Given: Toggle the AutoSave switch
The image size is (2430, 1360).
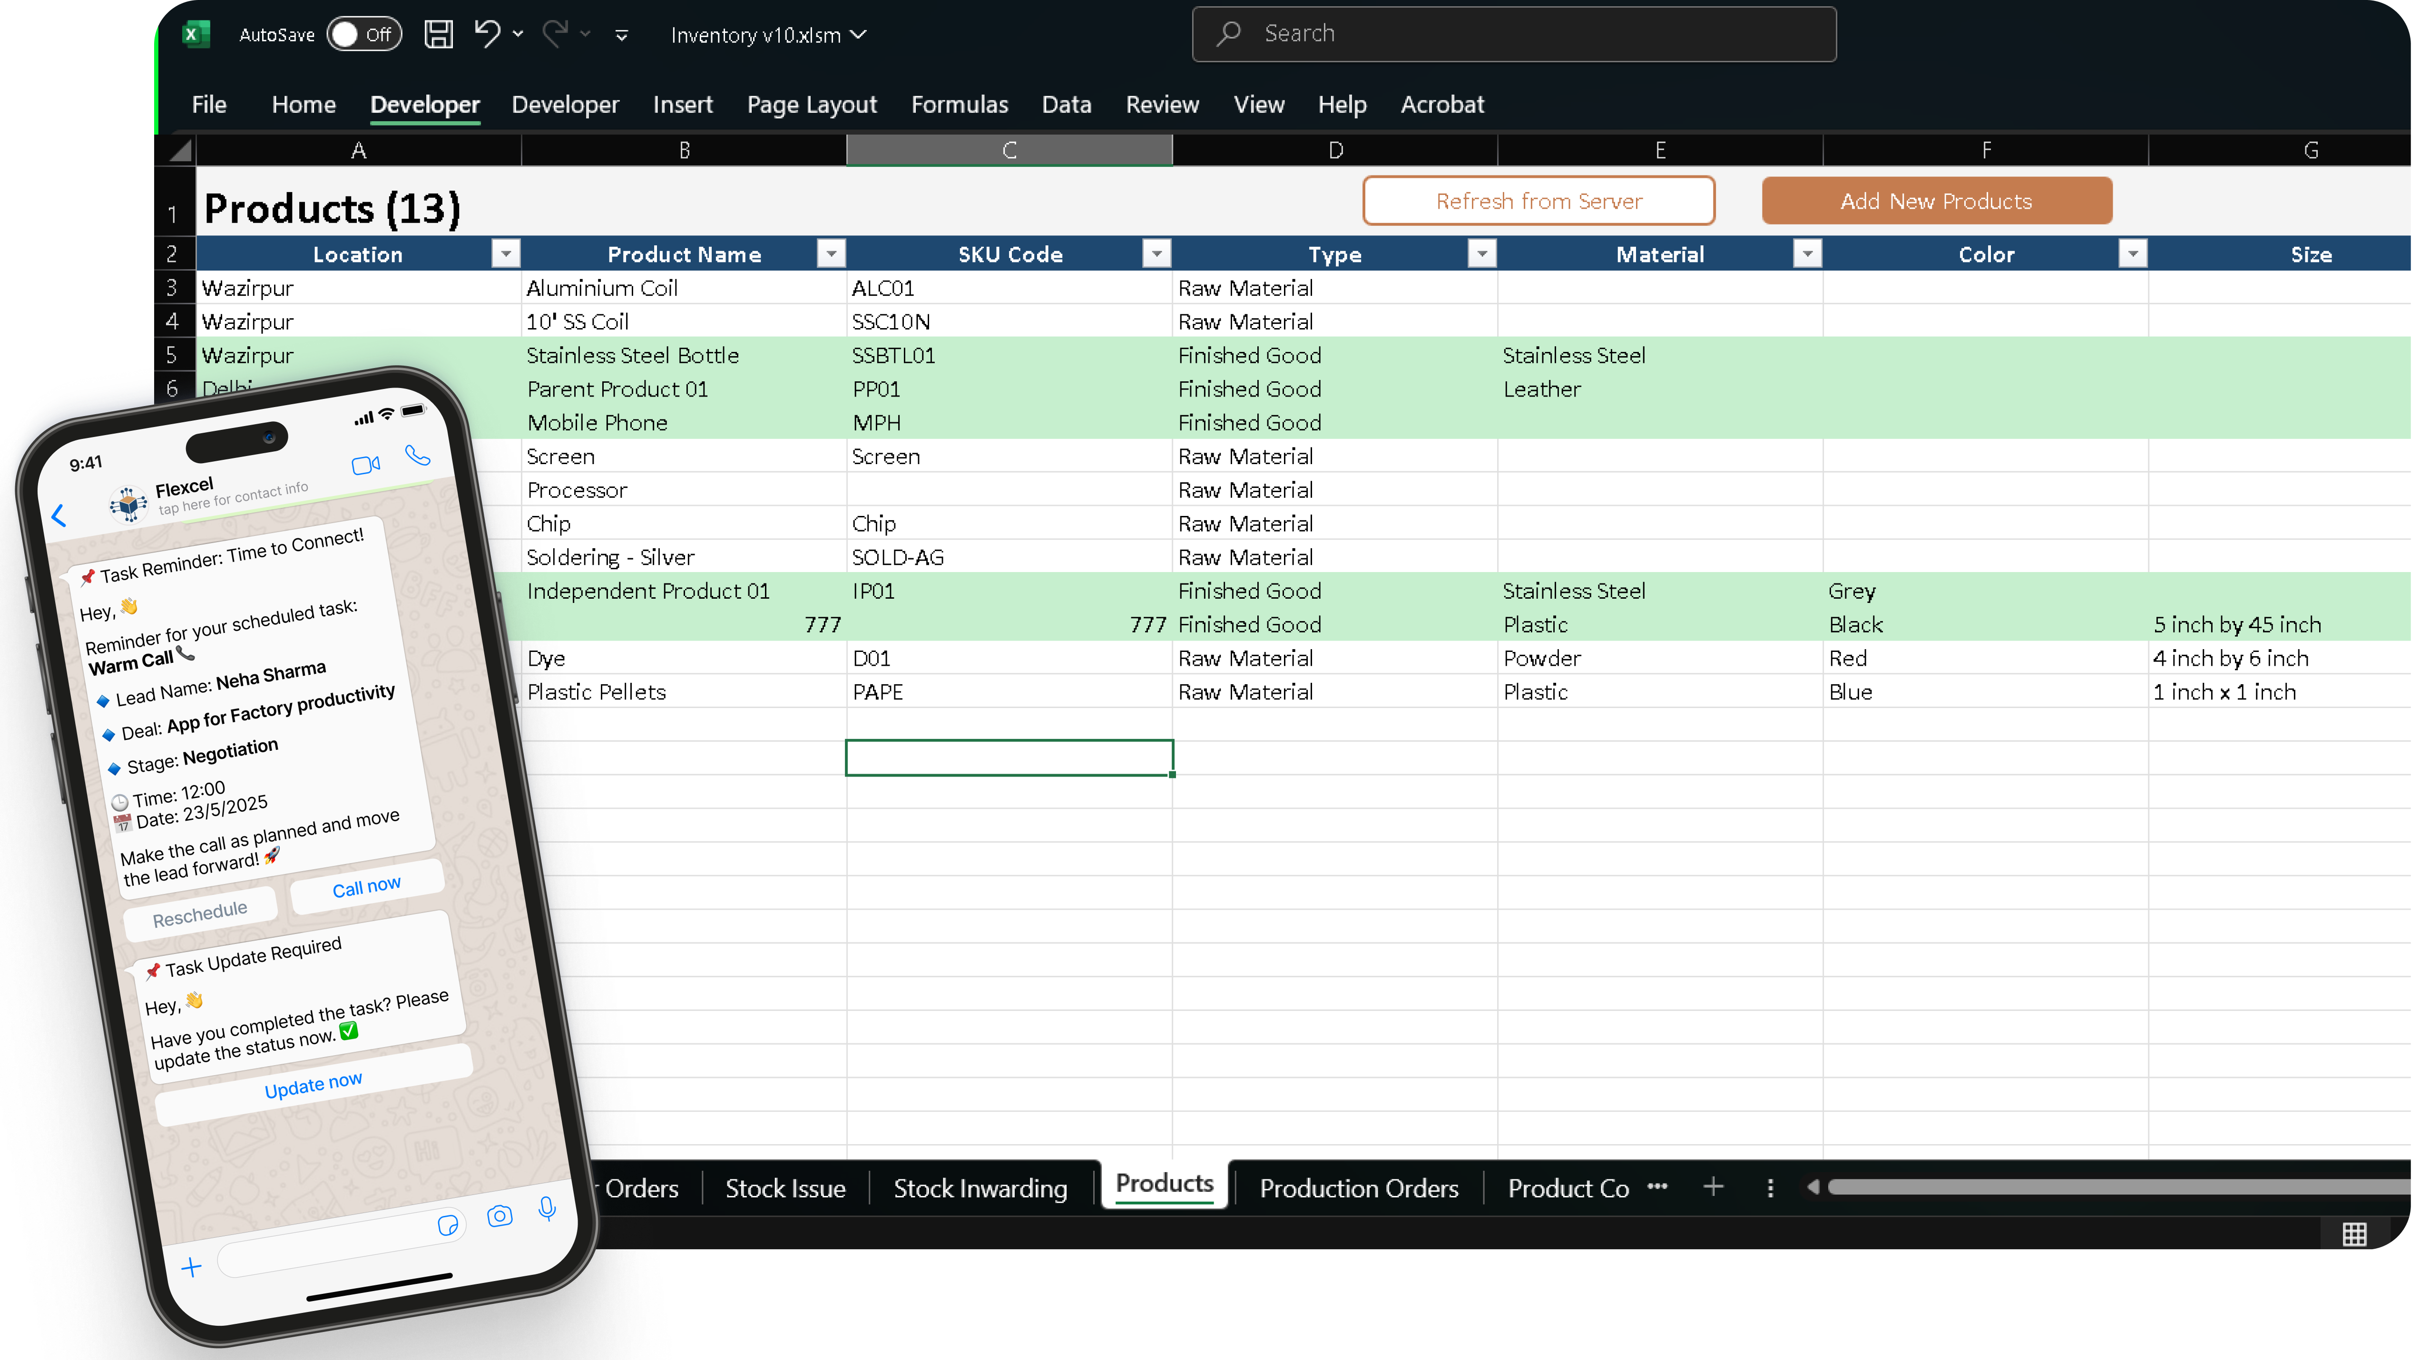Looking at the screenshot, I should click(364, 35).
